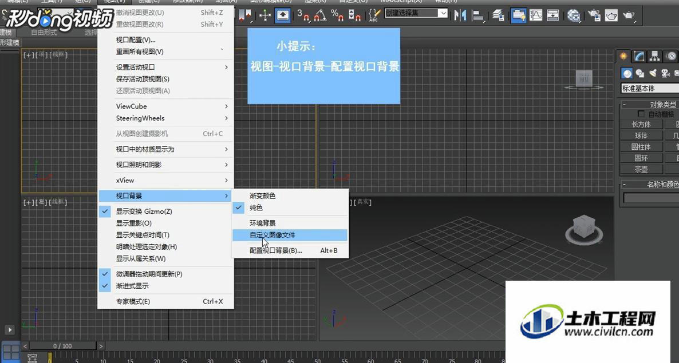Click the 圆柱体 object button
This screenshot has height=363, width=679.
641,147
